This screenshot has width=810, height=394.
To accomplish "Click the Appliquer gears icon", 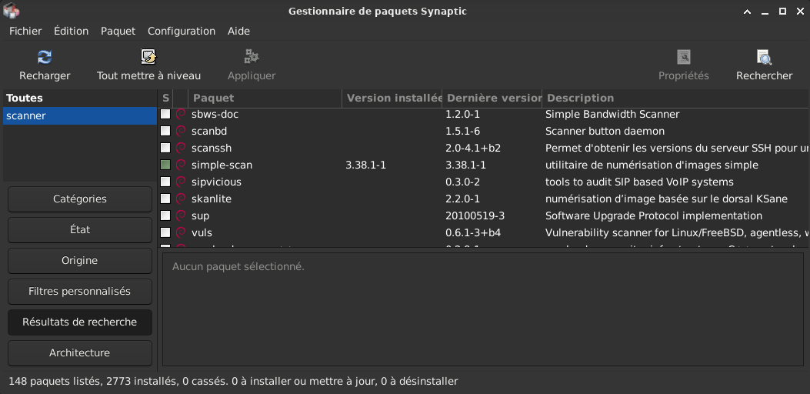I will pos(252,57).
